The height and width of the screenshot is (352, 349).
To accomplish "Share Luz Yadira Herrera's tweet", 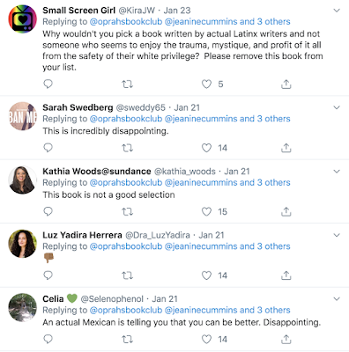I will tap(286, 275).
